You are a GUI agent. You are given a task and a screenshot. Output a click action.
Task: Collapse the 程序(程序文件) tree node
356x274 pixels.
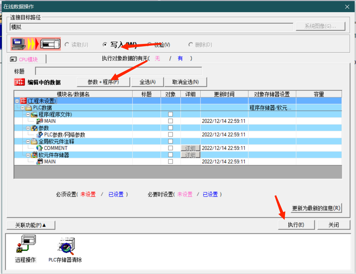tap(28, 115)
